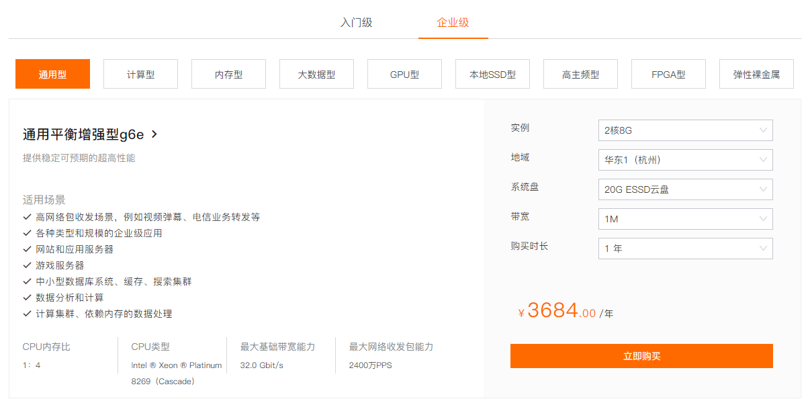Expand the 带宽 1M dropdown

point(685,219)
